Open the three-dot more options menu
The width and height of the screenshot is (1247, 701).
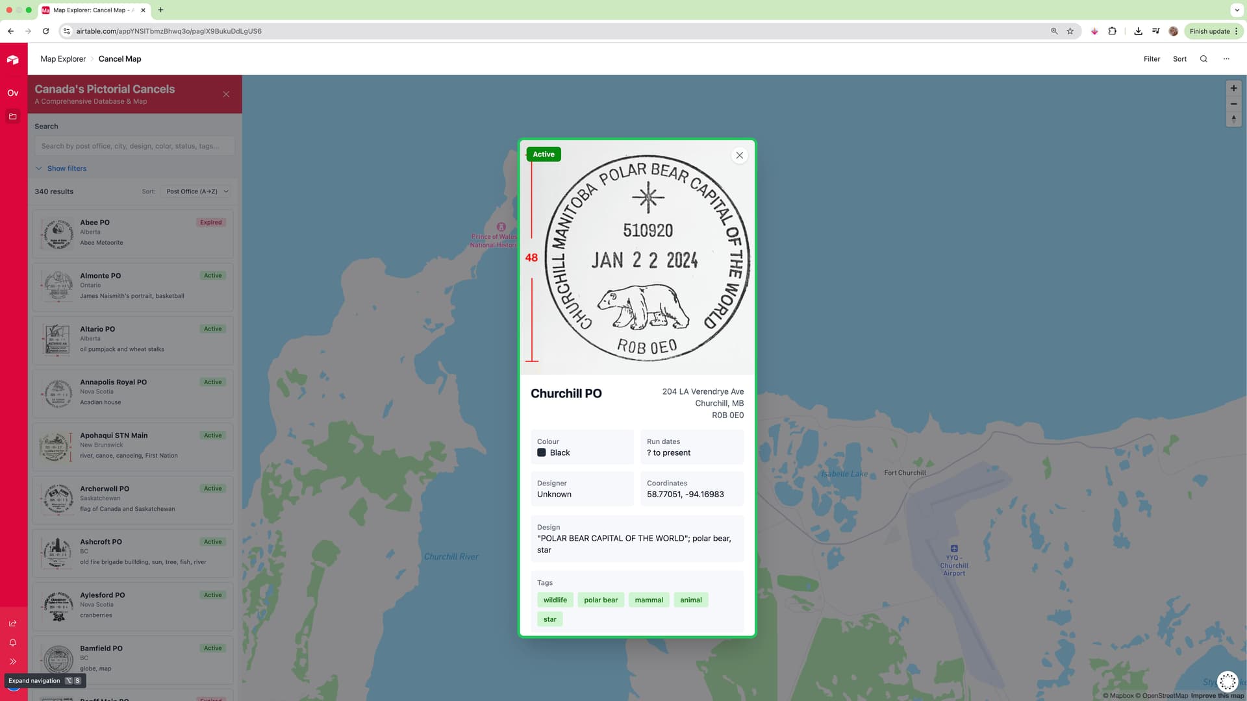(x=1226, y=59)
